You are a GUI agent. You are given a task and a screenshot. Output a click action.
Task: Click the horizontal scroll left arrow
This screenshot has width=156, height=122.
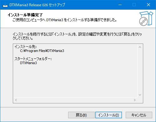tap(16, 100)
